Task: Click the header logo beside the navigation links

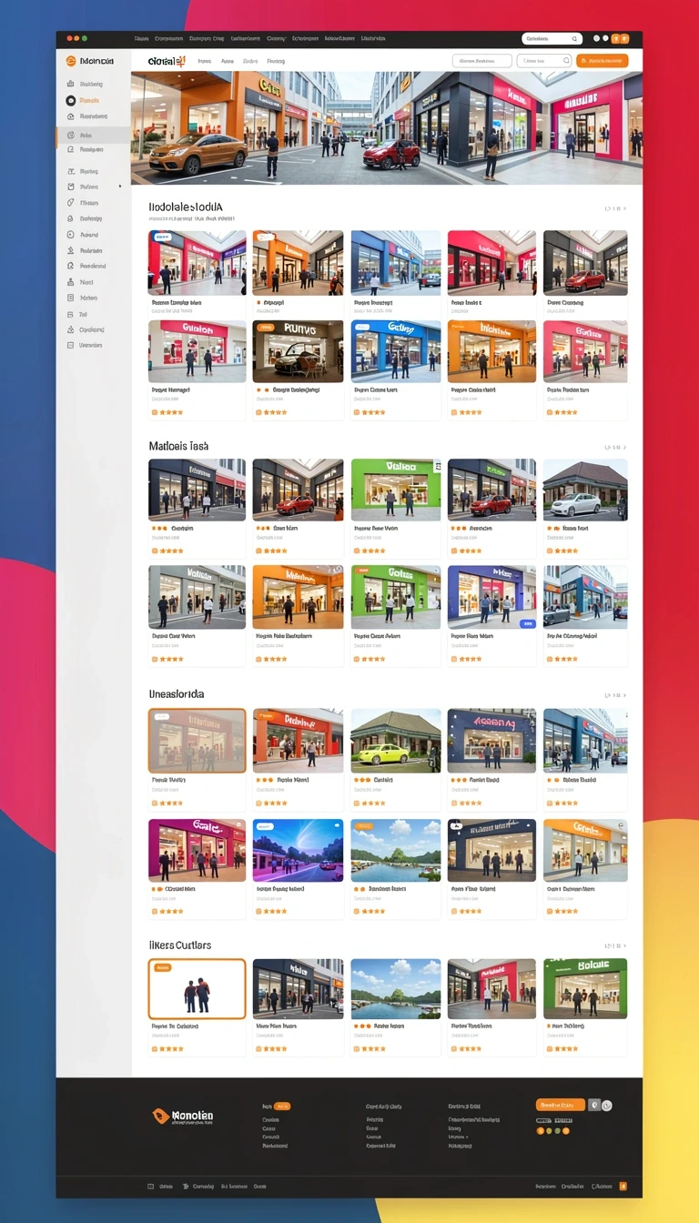Action: 166,61
